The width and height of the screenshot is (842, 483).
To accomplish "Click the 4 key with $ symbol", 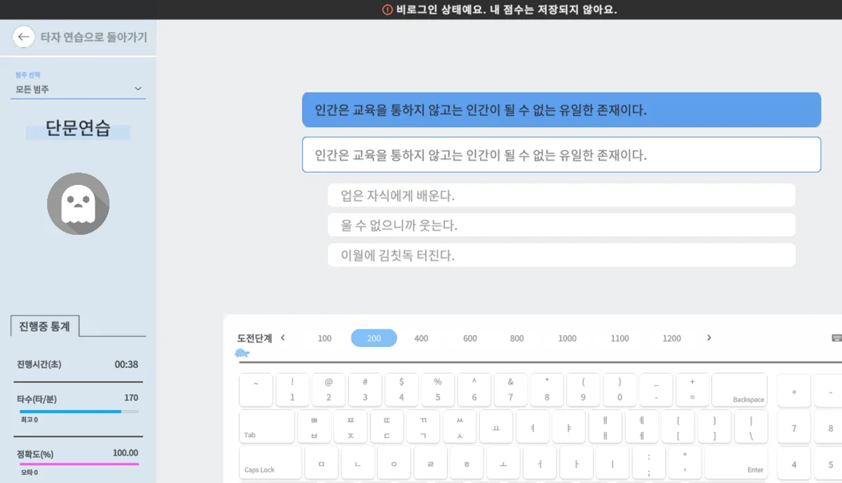I will [x=401, y=390].
